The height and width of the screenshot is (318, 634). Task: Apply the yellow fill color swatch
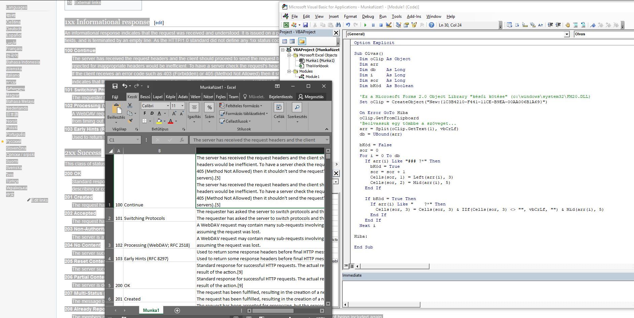pos(159,121)
